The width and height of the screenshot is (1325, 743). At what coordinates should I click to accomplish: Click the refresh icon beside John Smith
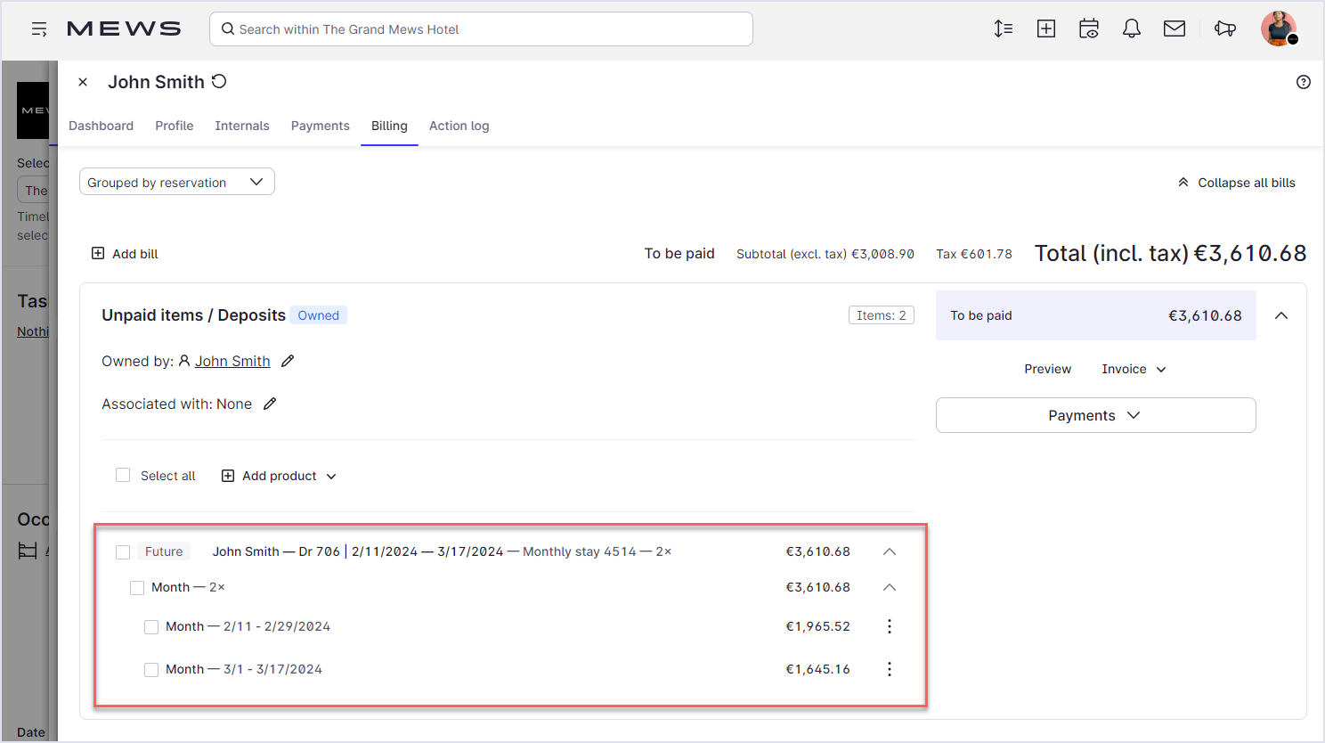[219, 82]
